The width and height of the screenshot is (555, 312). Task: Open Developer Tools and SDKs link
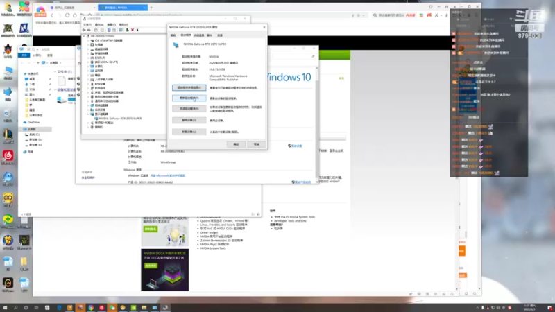(290, 220)
